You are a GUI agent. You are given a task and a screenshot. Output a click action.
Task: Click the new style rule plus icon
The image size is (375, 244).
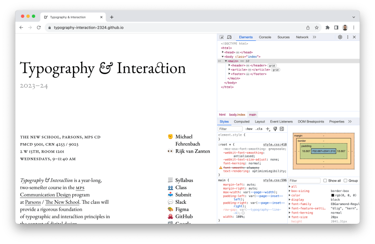[x=268, y=129]
